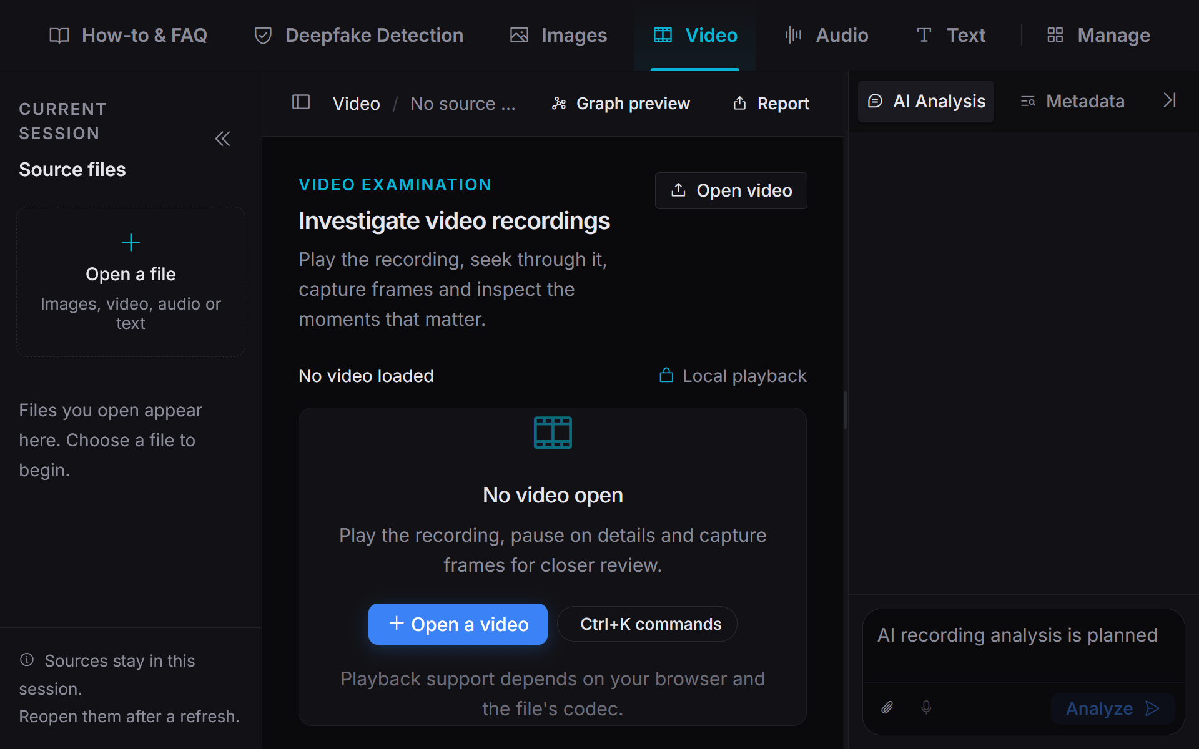Open Ctrl+K commands
The height and width of the screenshot is (749, 1199).
(647, 624)
